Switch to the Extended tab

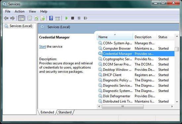coord(47,112)
